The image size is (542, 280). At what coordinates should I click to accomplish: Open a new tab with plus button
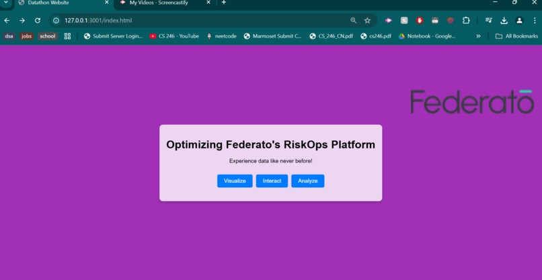224,3
